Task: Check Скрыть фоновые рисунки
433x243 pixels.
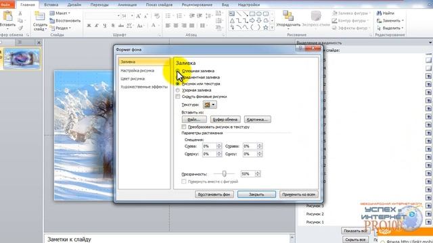Action: pos(178,97)
